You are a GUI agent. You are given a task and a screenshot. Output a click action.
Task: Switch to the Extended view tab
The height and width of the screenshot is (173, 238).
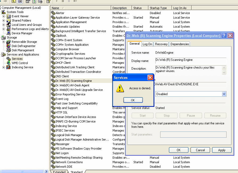point(59,172)
